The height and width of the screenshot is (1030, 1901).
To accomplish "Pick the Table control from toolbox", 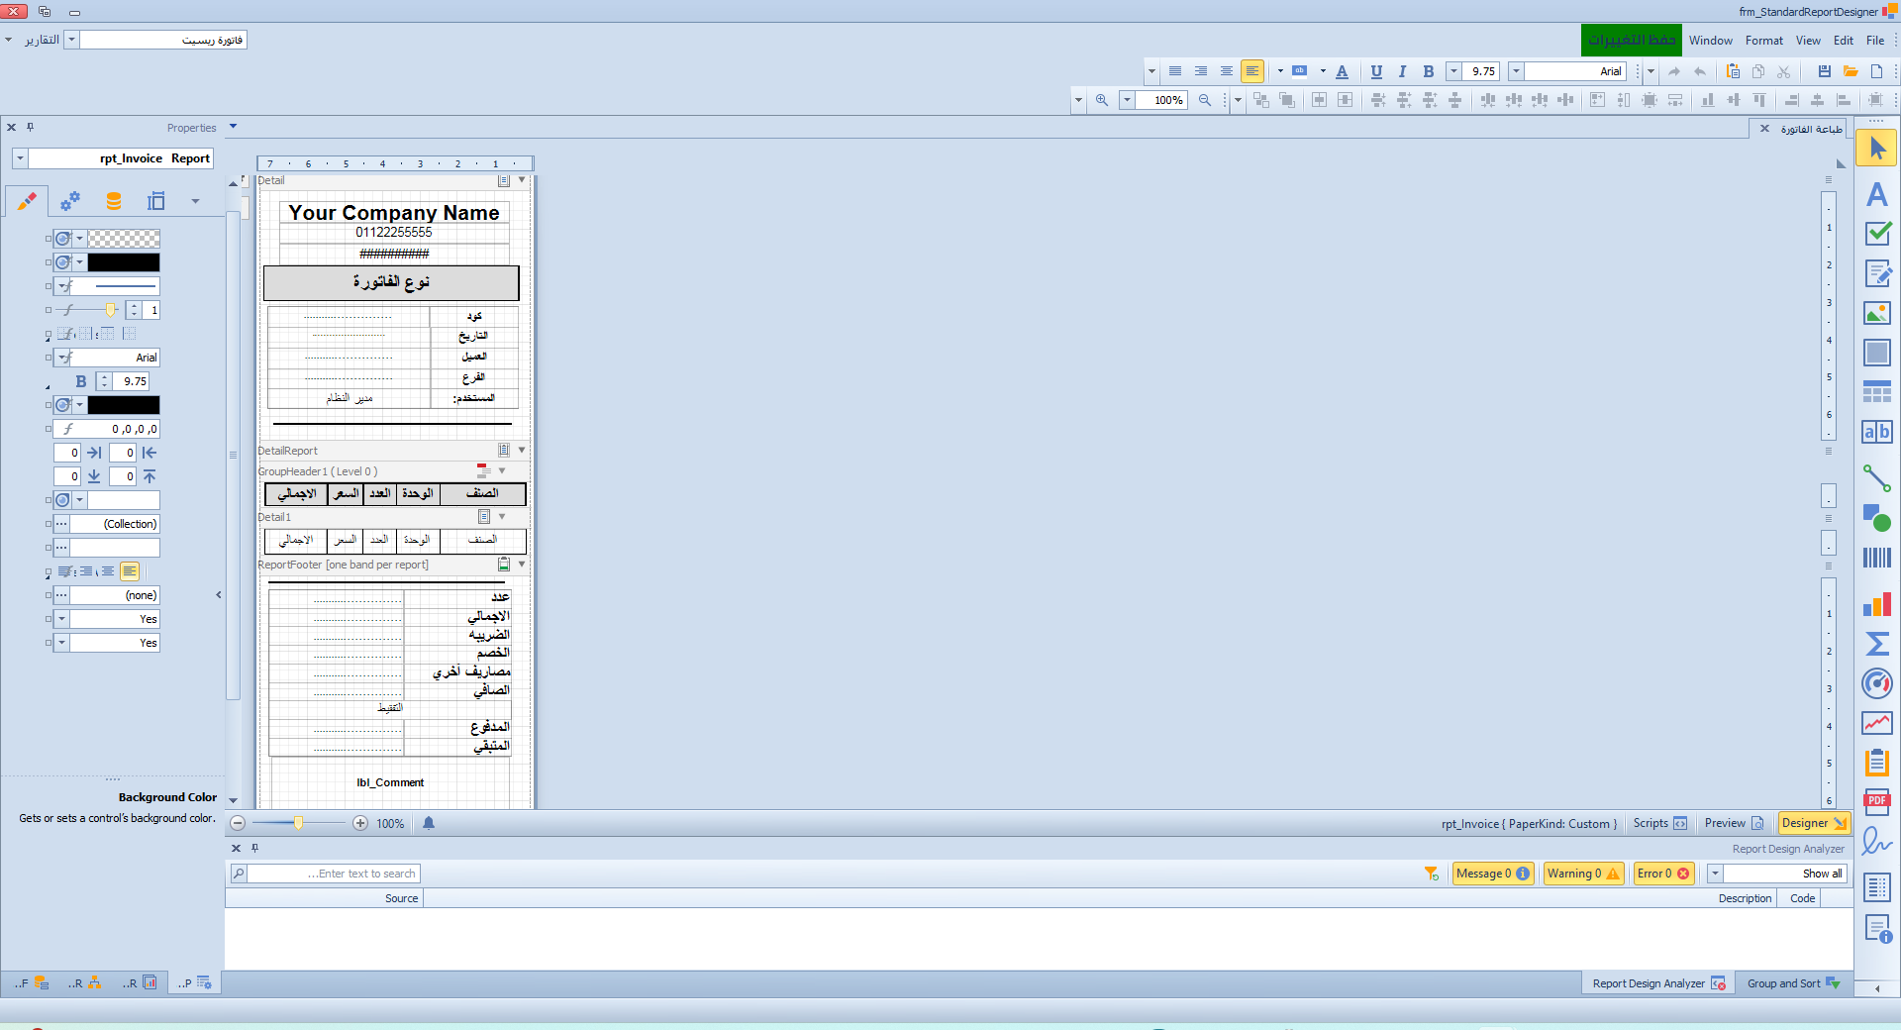I will coord(1876,392).
